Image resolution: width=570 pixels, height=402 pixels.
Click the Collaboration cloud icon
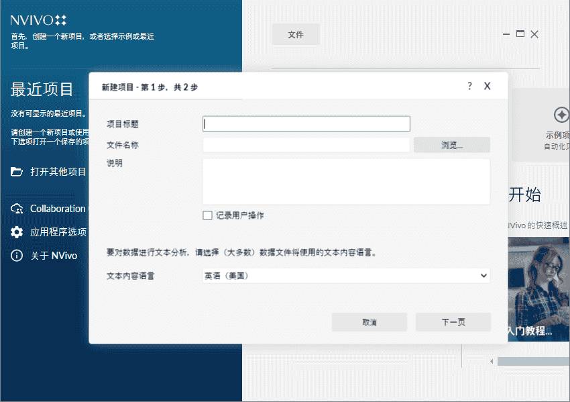click(17, 209)
